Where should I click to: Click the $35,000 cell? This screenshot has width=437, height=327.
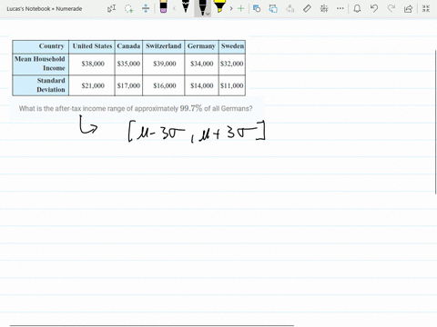pos(128,64)
